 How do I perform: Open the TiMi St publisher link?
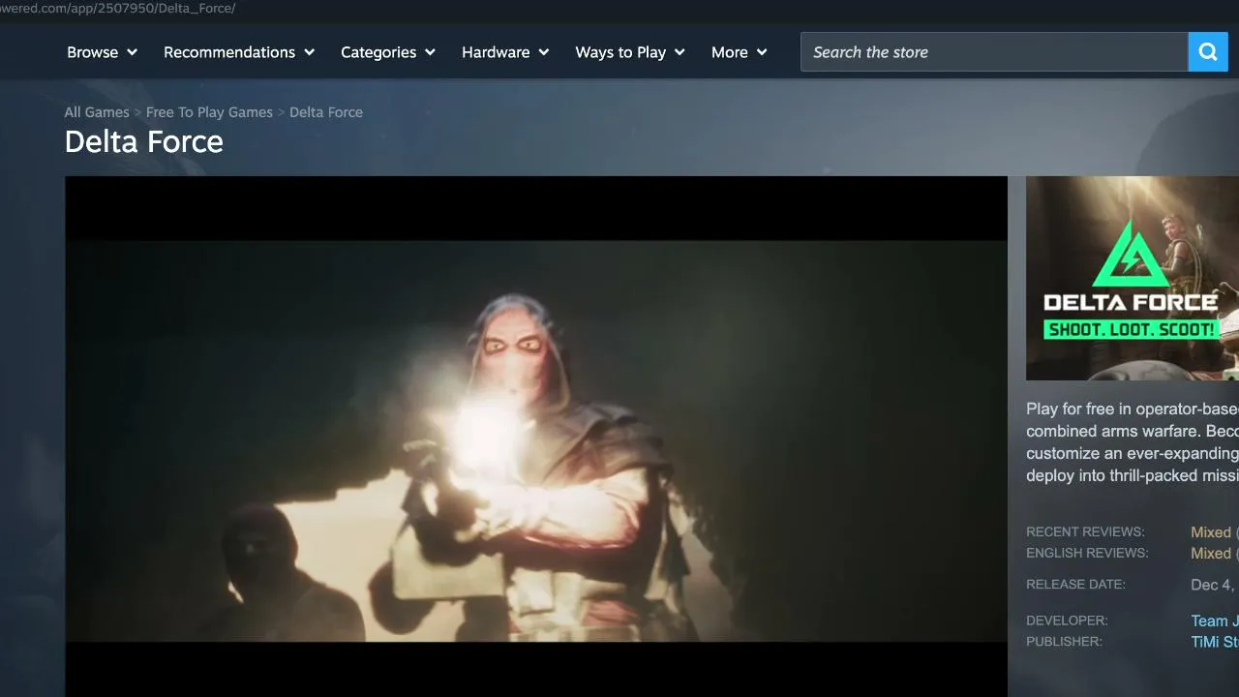click(x=1214, y=643)
